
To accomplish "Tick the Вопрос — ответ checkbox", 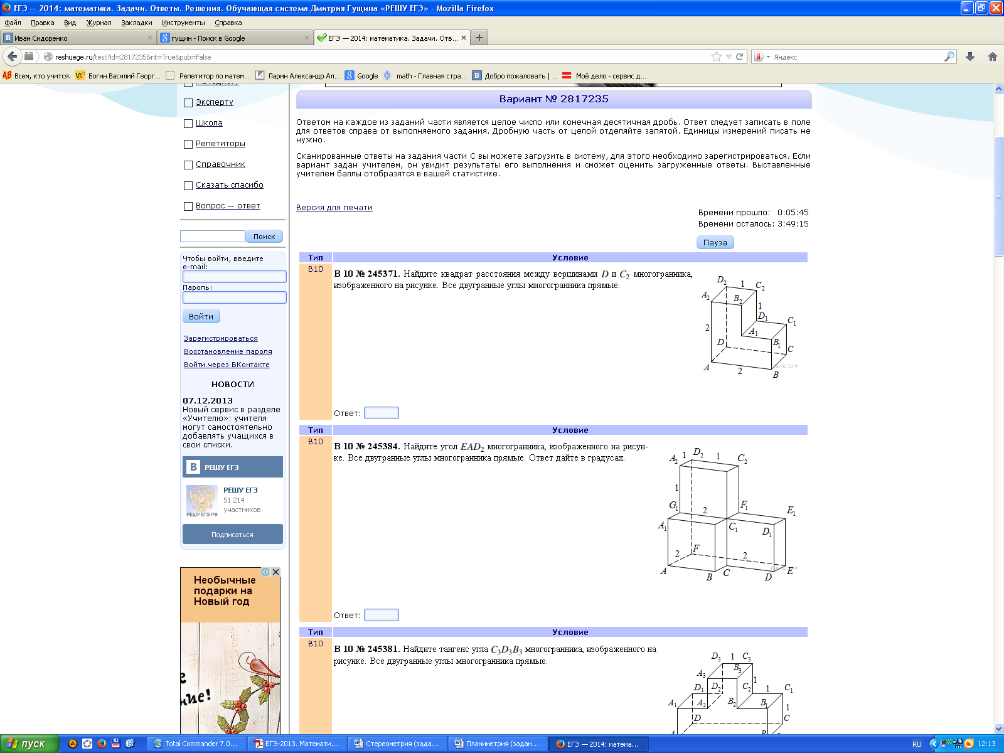I will pyautogui.click(x=188, y=206).
